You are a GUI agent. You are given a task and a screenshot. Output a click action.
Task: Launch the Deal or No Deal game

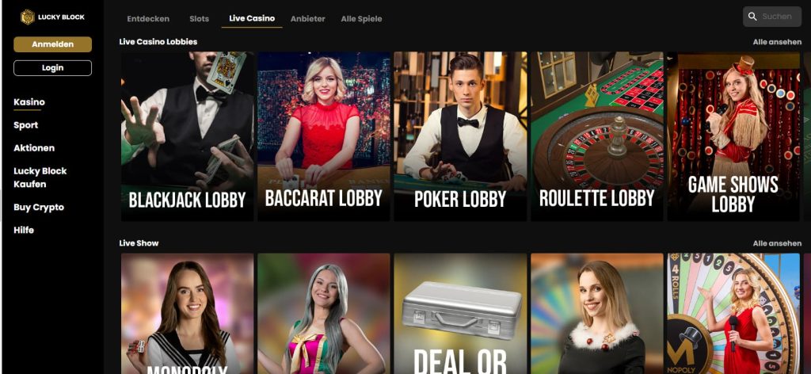coord(460,314)
